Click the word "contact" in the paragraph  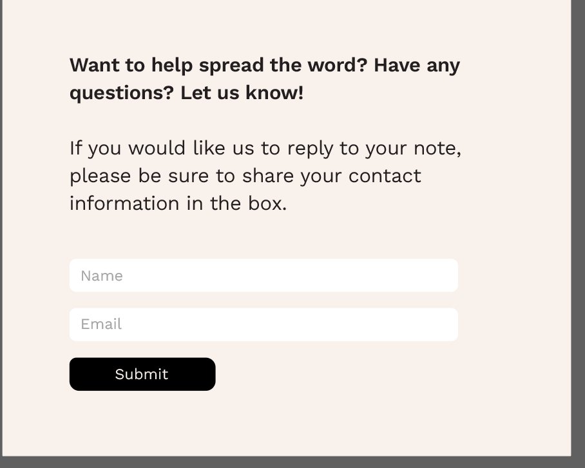point(385,176)
